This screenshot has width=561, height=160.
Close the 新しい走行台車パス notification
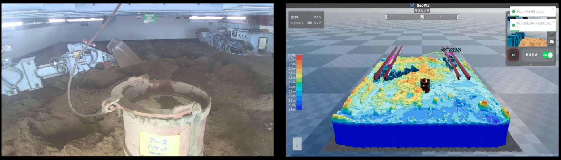click(x=553, y=22)
